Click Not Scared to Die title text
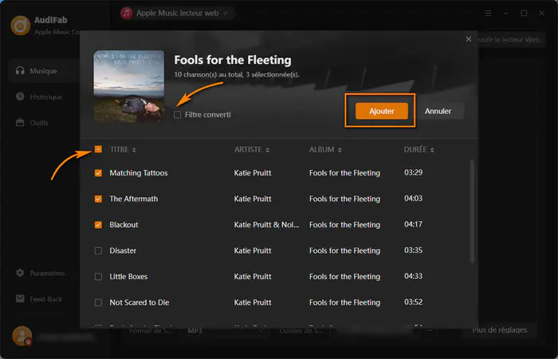The image size is (558, 359). [x=139, y=302]
